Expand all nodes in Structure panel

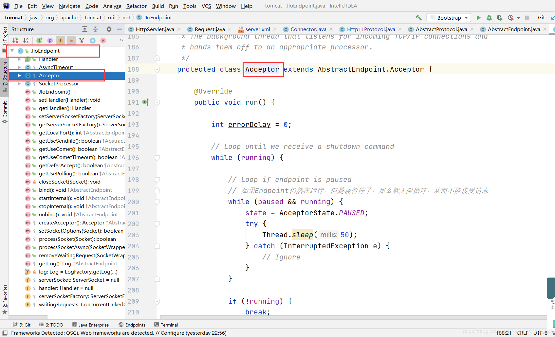point(85,29)
